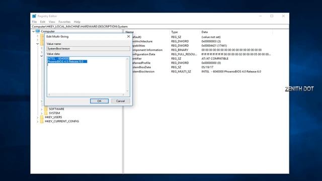This screenshot has height=181, width=322.
Task: Maximize the Registry Editor window
Action: click(x=272, y=16)
